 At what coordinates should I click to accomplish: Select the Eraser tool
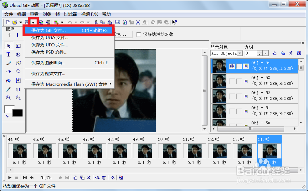point(8,72)
